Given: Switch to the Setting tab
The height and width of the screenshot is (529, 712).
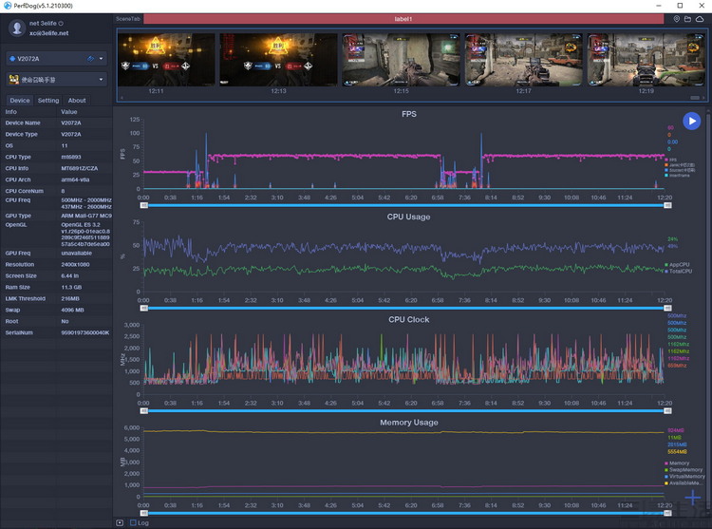Looking at the screenshot, I should (48, 101).
